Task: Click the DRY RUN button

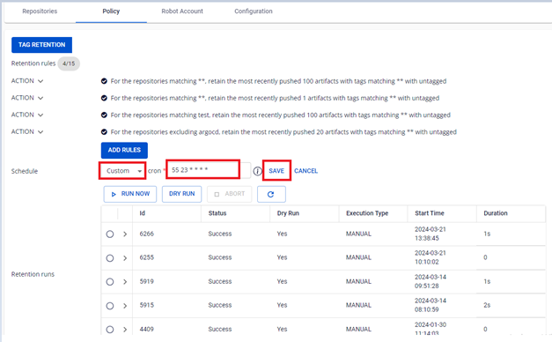Action: 181,194
